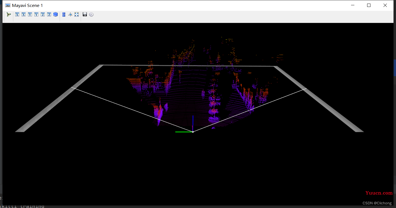
Task: Toggle the axes indicator icon
Action: [70, 14]
